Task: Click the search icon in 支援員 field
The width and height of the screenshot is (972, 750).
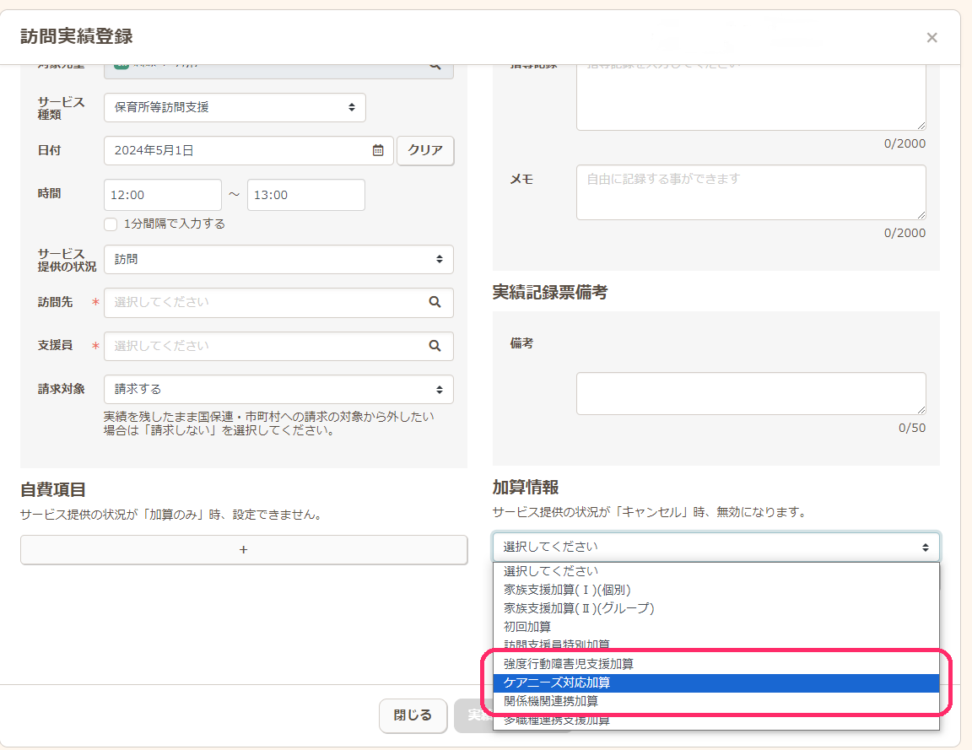Action: 435,346
